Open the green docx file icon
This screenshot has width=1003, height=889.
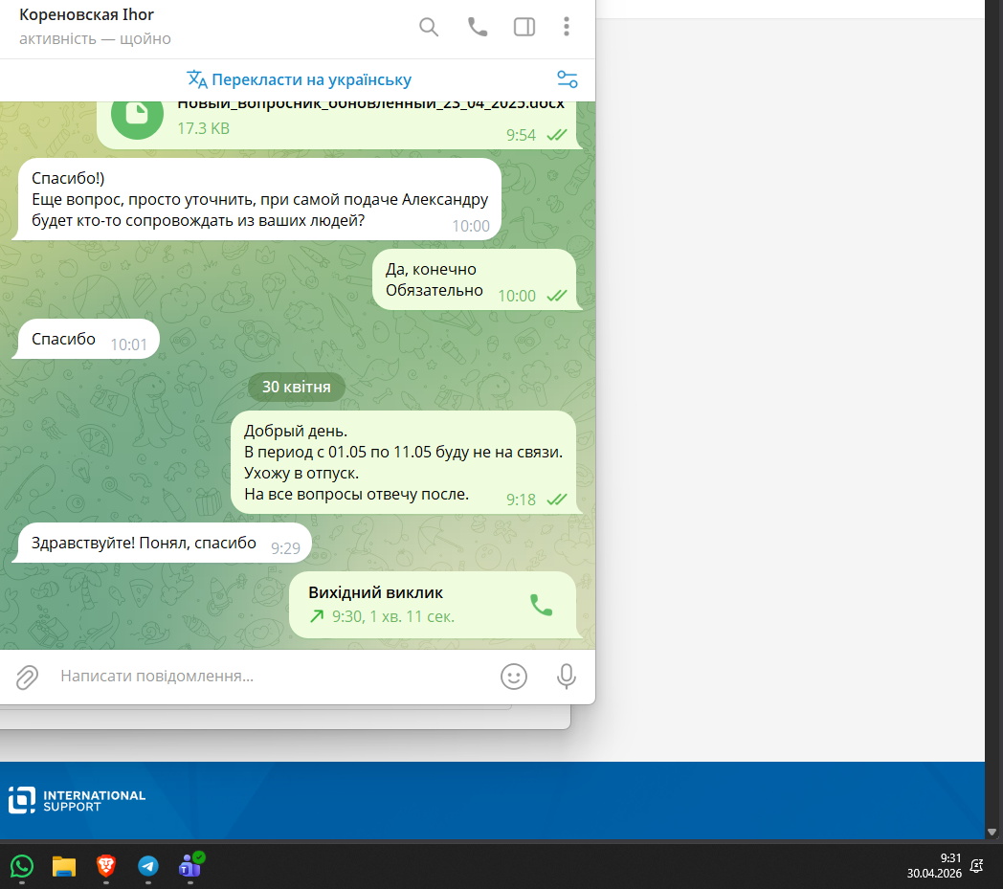(x=137, y=115)
